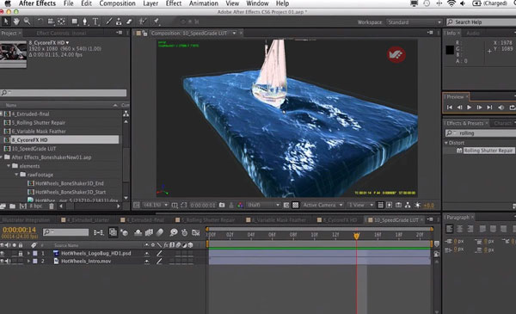Toggle audio mute in Preview panel
The width and height of the screenshot is (516, 314).
pos(501,108)
